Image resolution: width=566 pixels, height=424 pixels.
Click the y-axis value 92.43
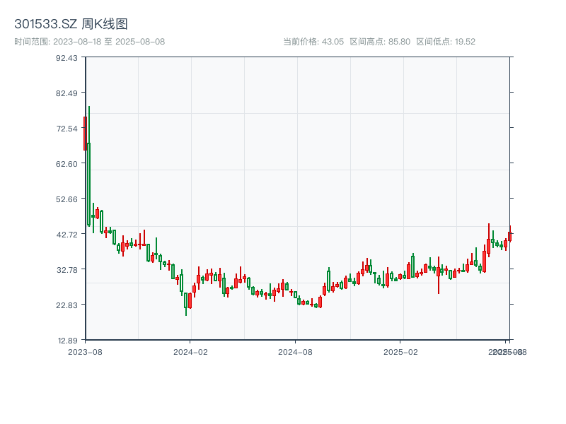pyautogui.click(x=67, y=58)
